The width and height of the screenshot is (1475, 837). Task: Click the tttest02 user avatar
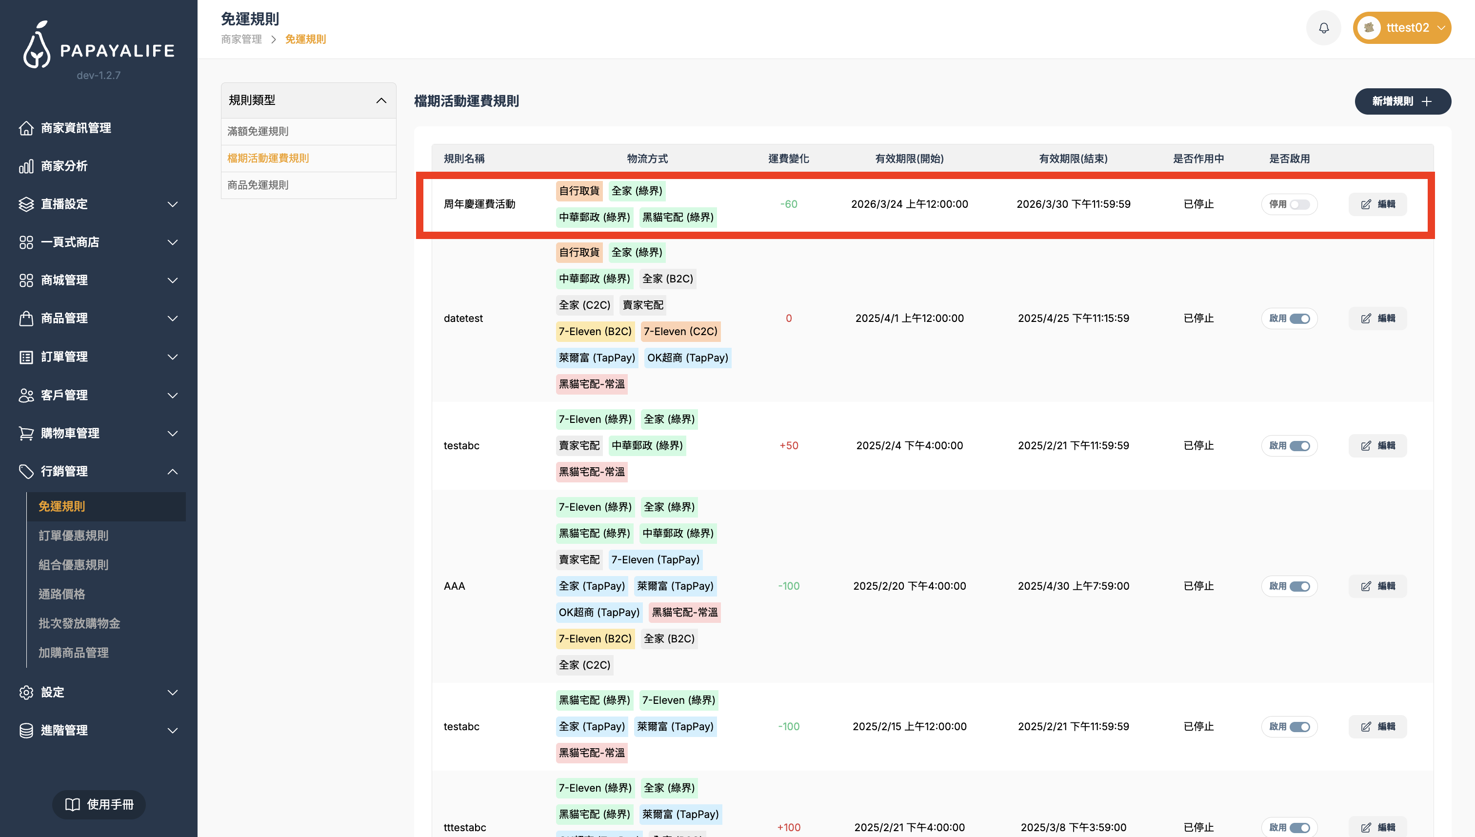click(x=1369, y=28)
